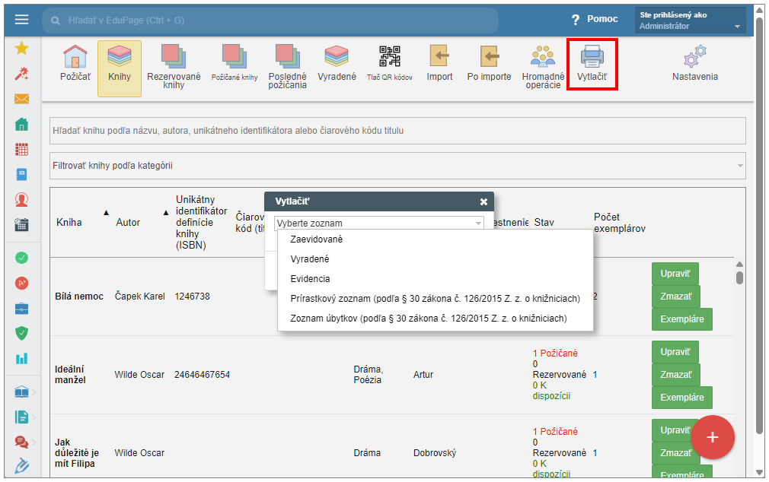Close the Vytlačiť dialog
This screenshot has height=482, width=769.
click(483, 202)
